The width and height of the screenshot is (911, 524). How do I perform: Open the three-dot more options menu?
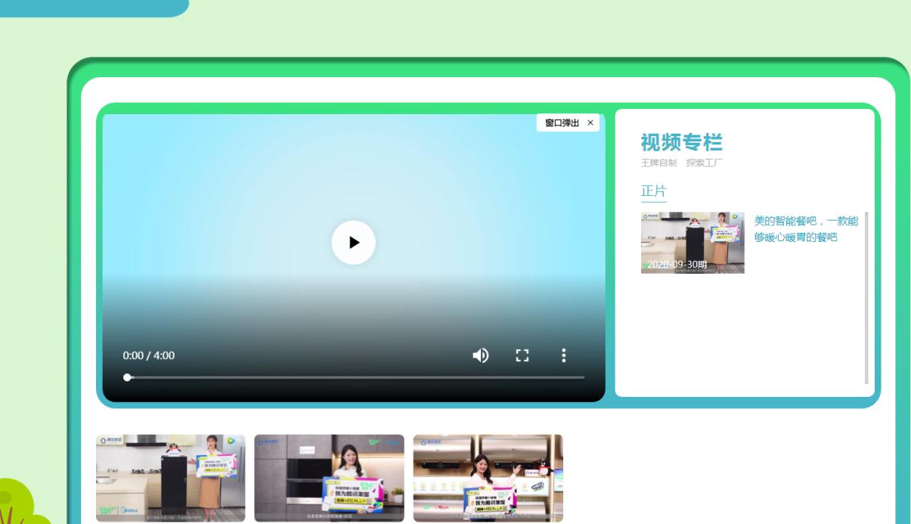click(x=563, y=355)
